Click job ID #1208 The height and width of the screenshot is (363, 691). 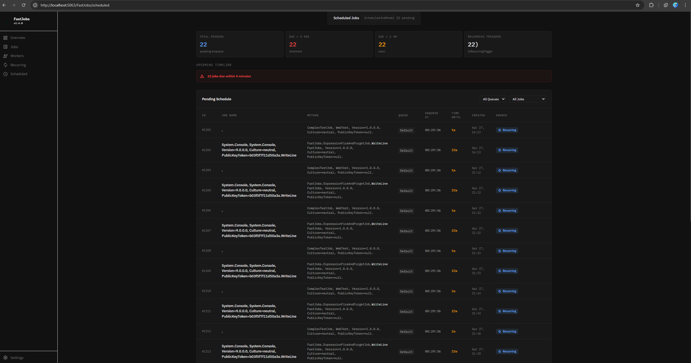(206, 251)
